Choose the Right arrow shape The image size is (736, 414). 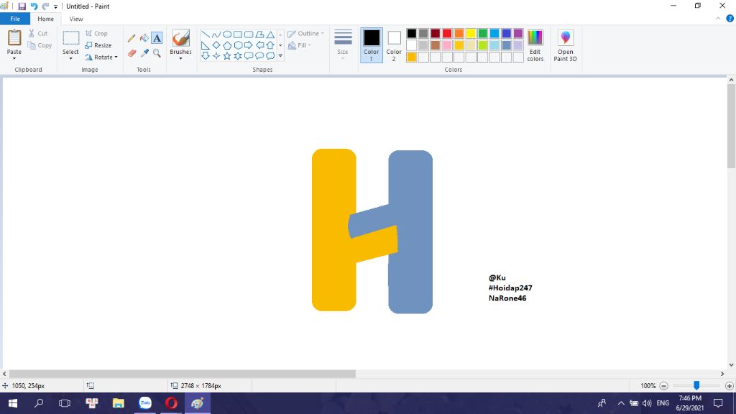pos(249,45)
